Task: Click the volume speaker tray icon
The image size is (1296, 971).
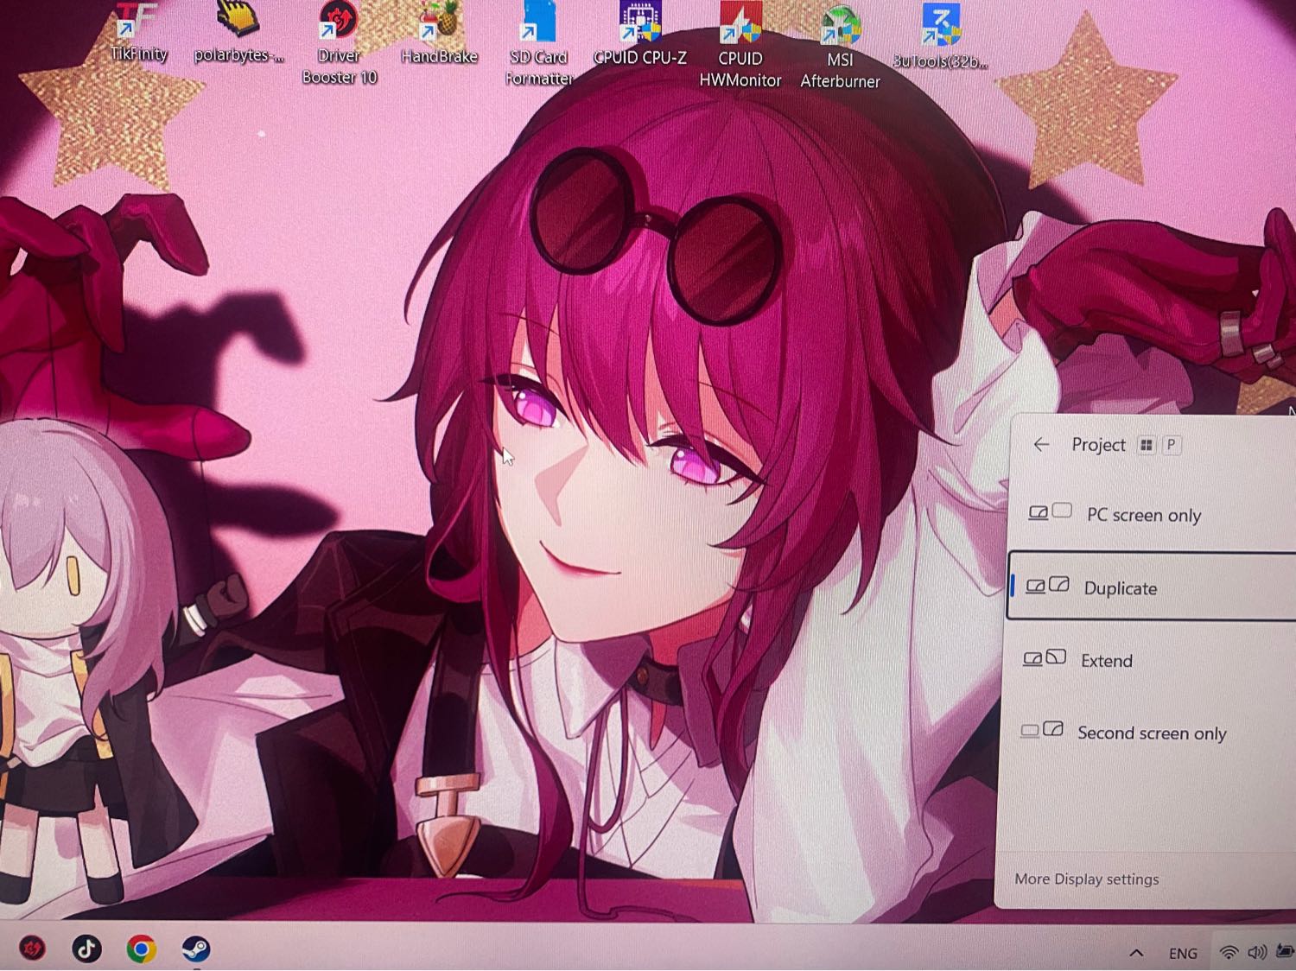Action: (1257, 952)
